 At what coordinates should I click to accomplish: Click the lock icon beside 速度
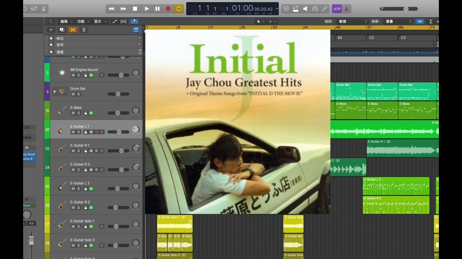[51, 51]
